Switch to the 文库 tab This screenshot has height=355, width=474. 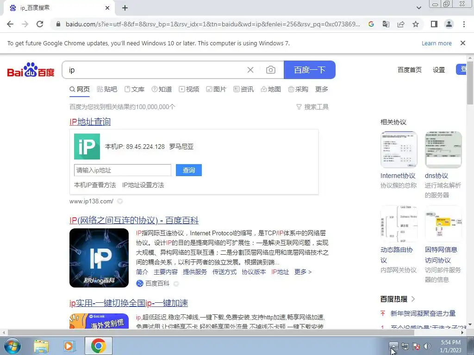[x=135, y=89]
